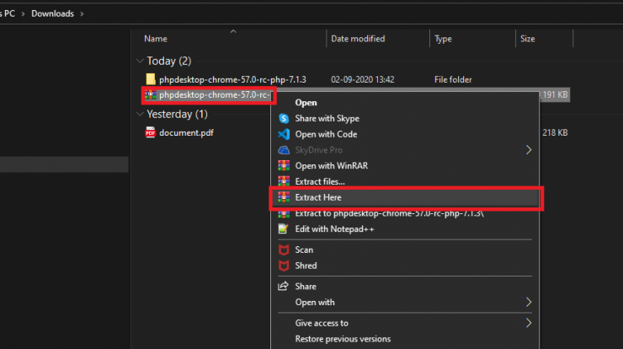The width and height of the screenshot is (623, 349).
Task: Select Shred from the context menu
Action: point(306,266)
